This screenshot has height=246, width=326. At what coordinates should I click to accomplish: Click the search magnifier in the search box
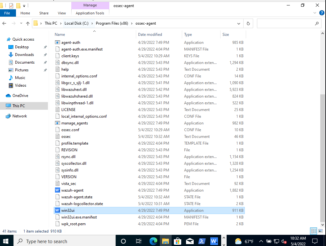coord(317,23)
